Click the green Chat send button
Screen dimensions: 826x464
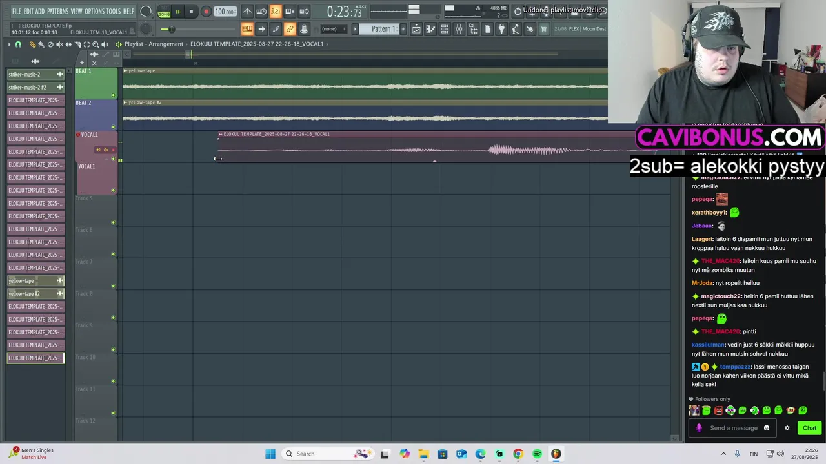[809, 428]
